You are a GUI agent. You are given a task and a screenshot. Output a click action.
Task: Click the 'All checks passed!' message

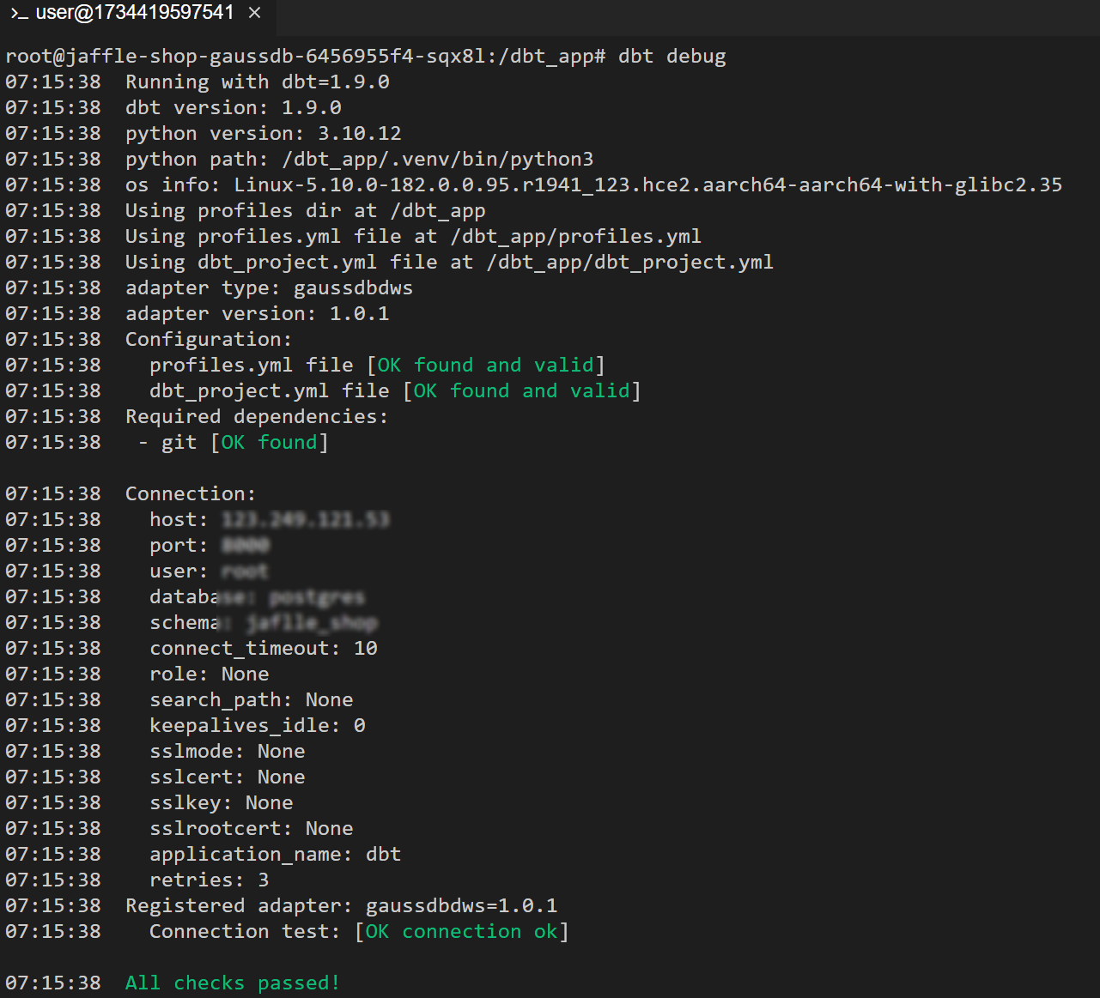[x=232, y=983]
